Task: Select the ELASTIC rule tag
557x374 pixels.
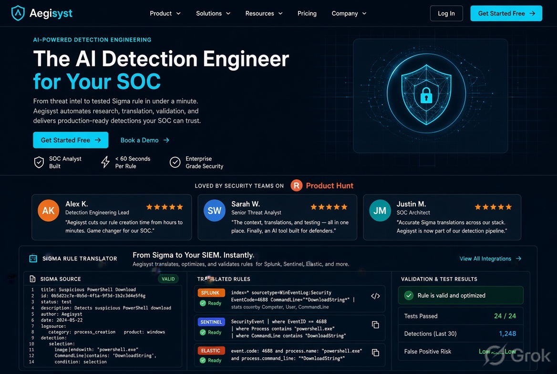Action: 211,351
